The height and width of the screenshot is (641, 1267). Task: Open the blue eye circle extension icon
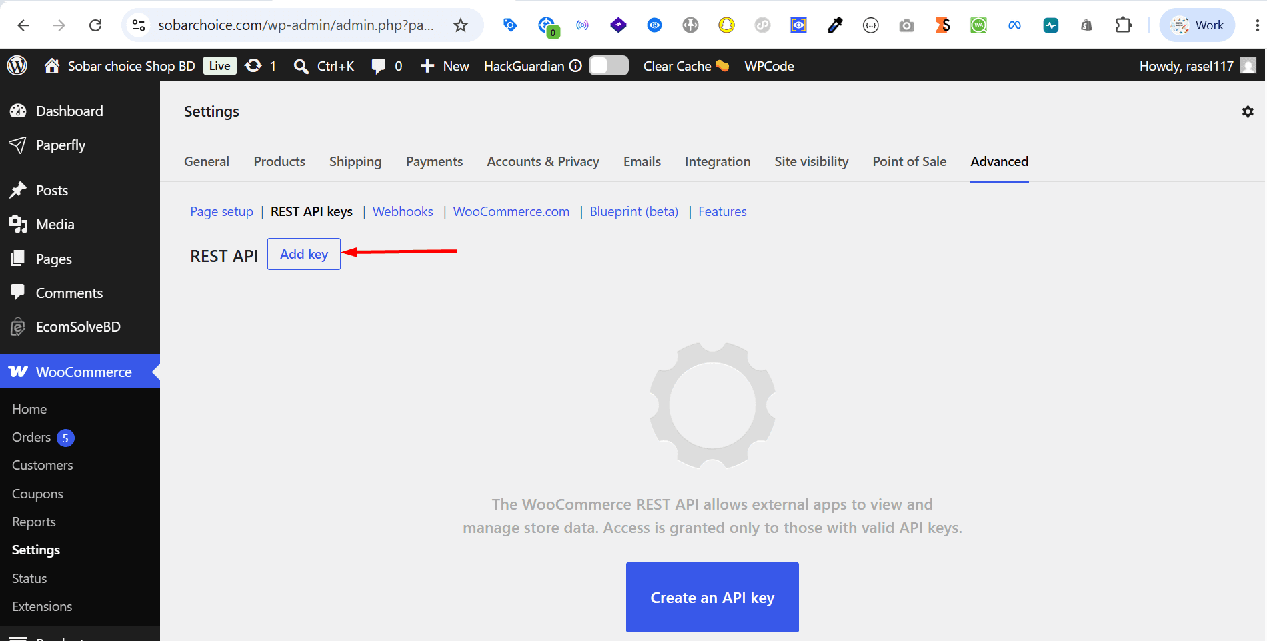pyautogui.click(x=655, y=25)
